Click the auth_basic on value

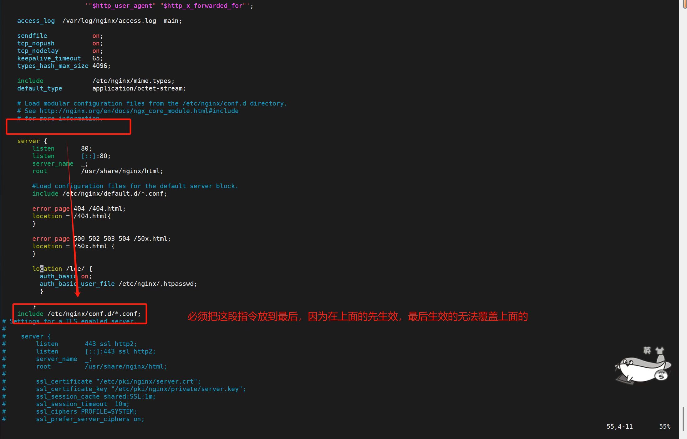click(x=84, y=276)
